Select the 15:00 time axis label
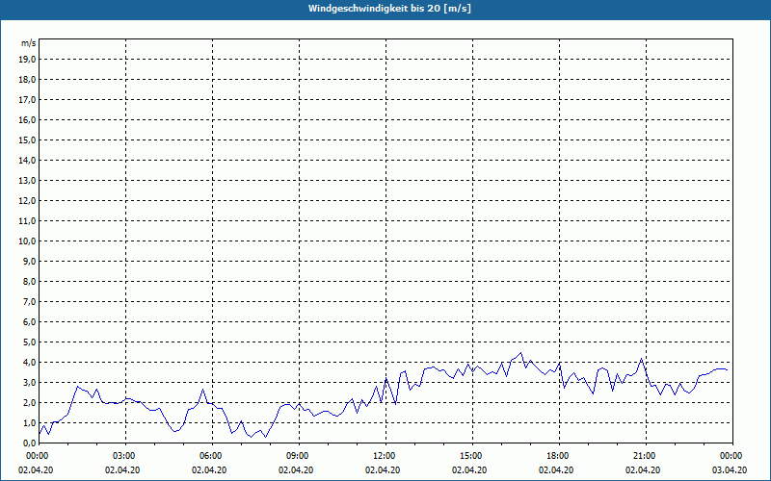Screen dimensions: 771x481 click(471, 455)
